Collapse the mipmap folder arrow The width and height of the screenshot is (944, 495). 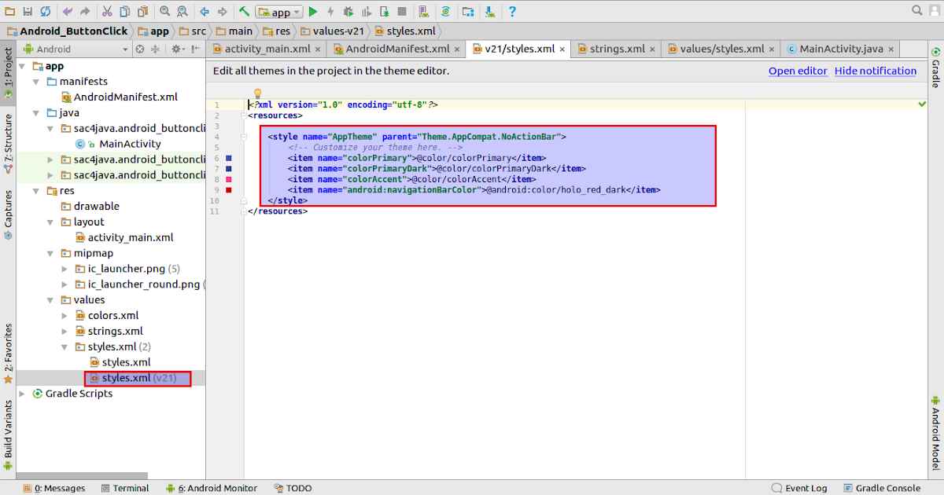50,253
